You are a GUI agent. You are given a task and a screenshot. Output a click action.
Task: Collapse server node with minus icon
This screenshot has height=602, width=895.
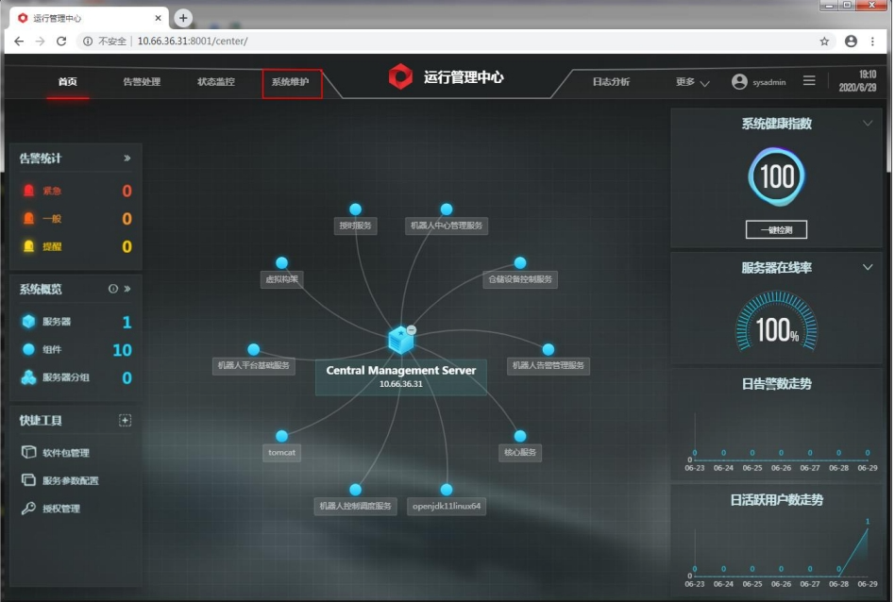click(x=412, y=329)
